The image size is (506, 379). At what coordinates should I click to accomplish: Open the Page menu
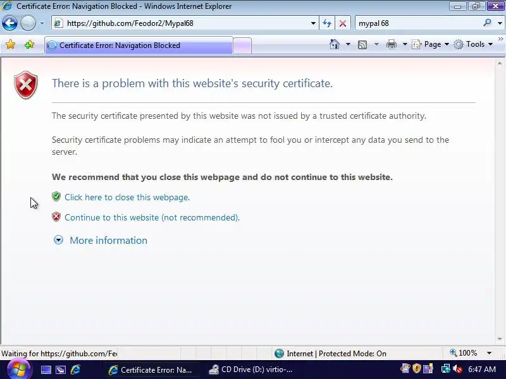(x=431, y=44)
